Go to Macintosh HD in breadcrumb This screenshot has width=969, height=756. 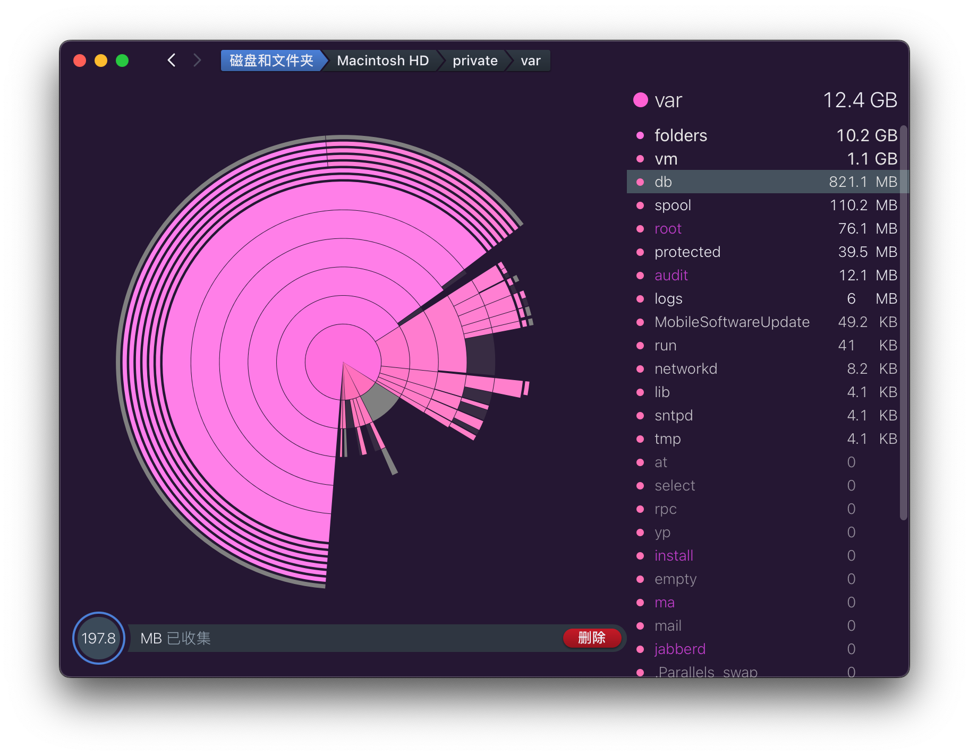pos(382,61)
